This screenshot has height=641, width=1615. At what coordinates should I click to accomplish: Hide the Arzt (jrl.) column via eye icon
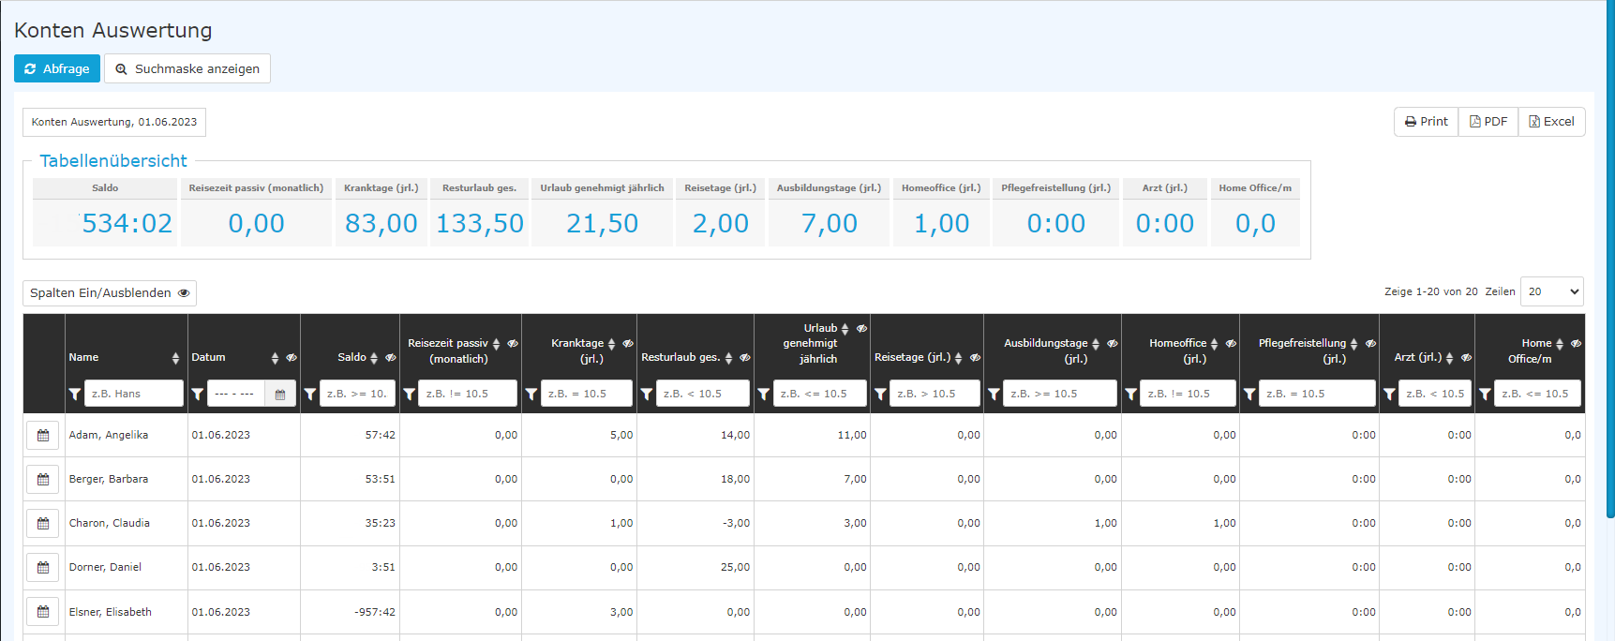(x=1466, y=358)
